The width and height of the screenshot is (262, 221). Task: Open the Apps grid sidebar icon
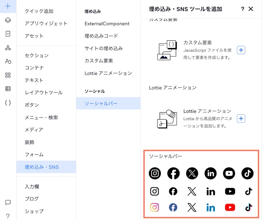(x=8, y=75)
